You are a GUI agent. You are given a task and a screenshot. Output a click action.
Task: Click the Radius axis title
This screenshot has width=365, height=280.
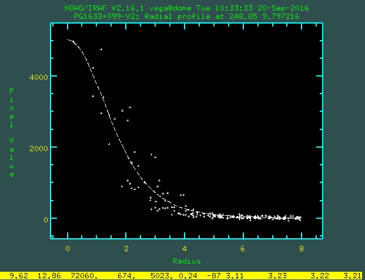click(x=187, y=261)
